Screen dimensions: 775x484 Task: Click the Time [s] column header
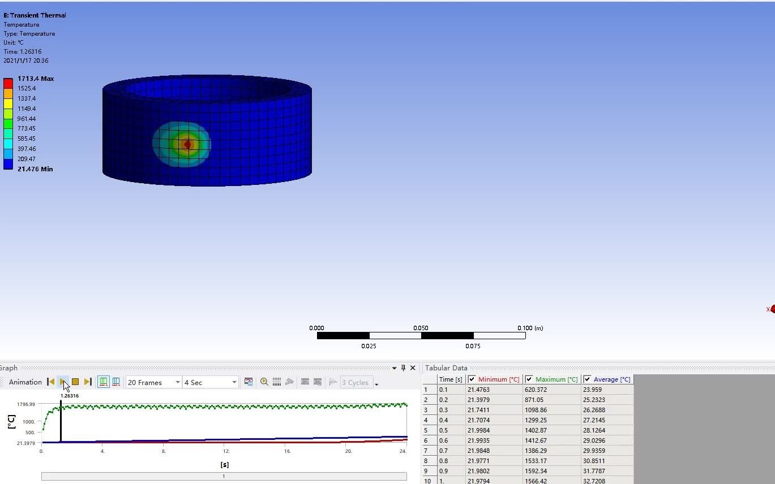pyautogui.click(x=451, y=379)
